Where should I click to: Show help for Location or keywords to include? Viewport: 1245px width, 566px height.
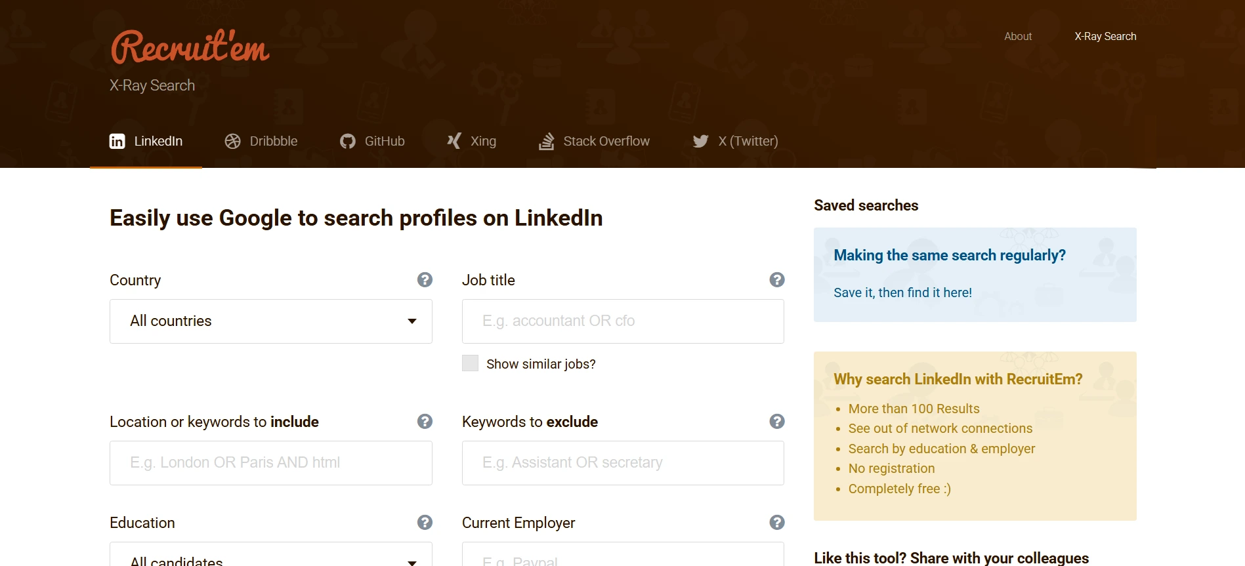point(425,421)
